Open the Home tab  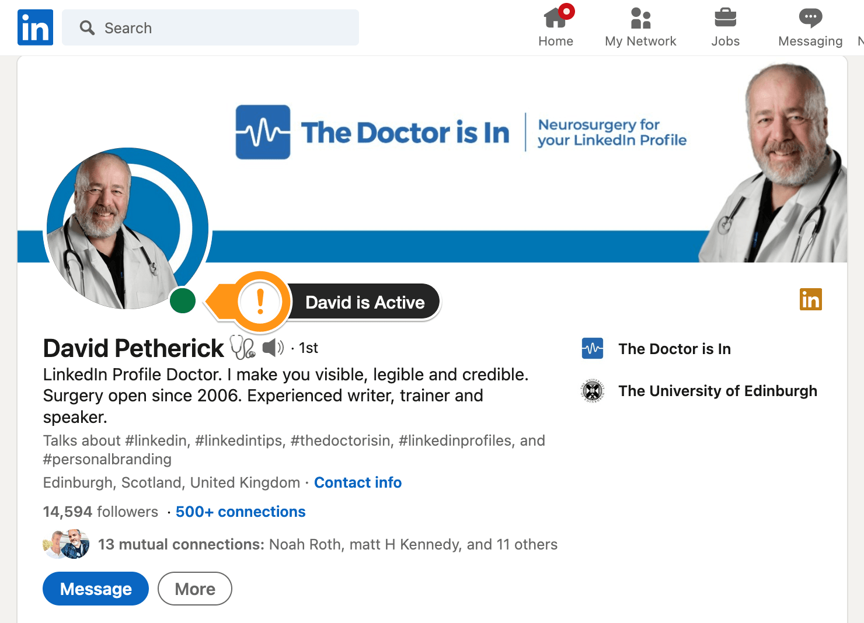556,27
